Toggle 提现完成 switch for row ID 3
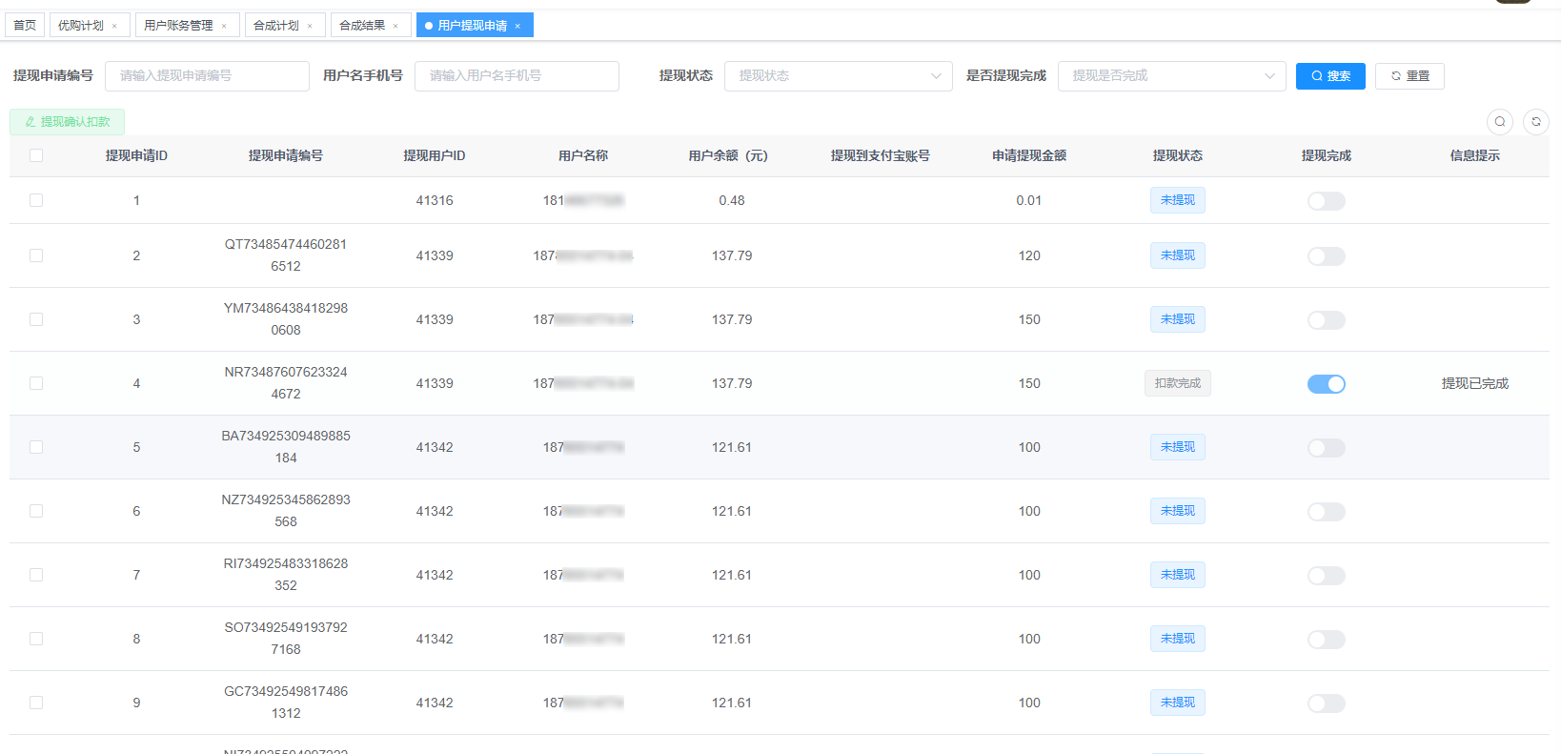The image size is (1561, 754). [x=1327, y=320]
